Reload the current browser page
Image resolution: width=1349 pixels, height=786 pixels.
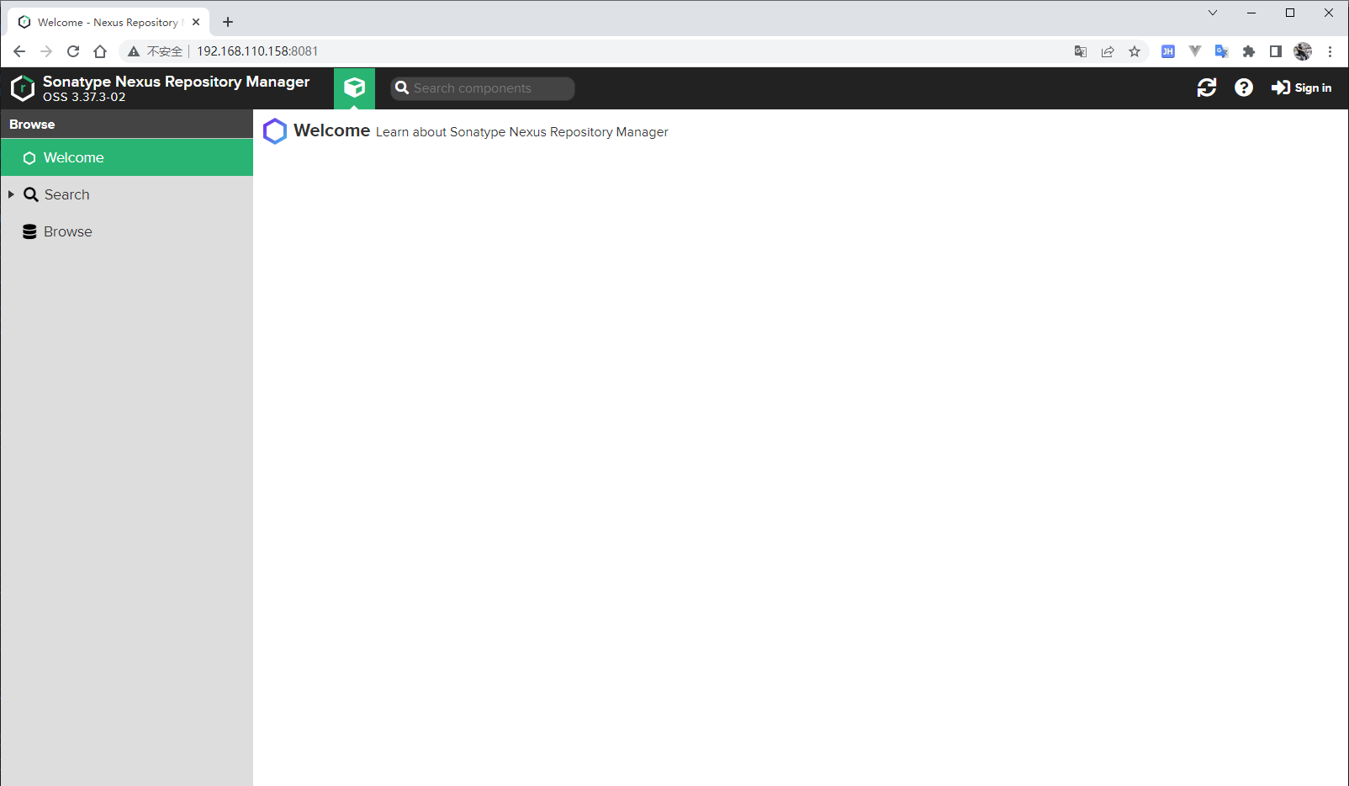pos(73,51)
